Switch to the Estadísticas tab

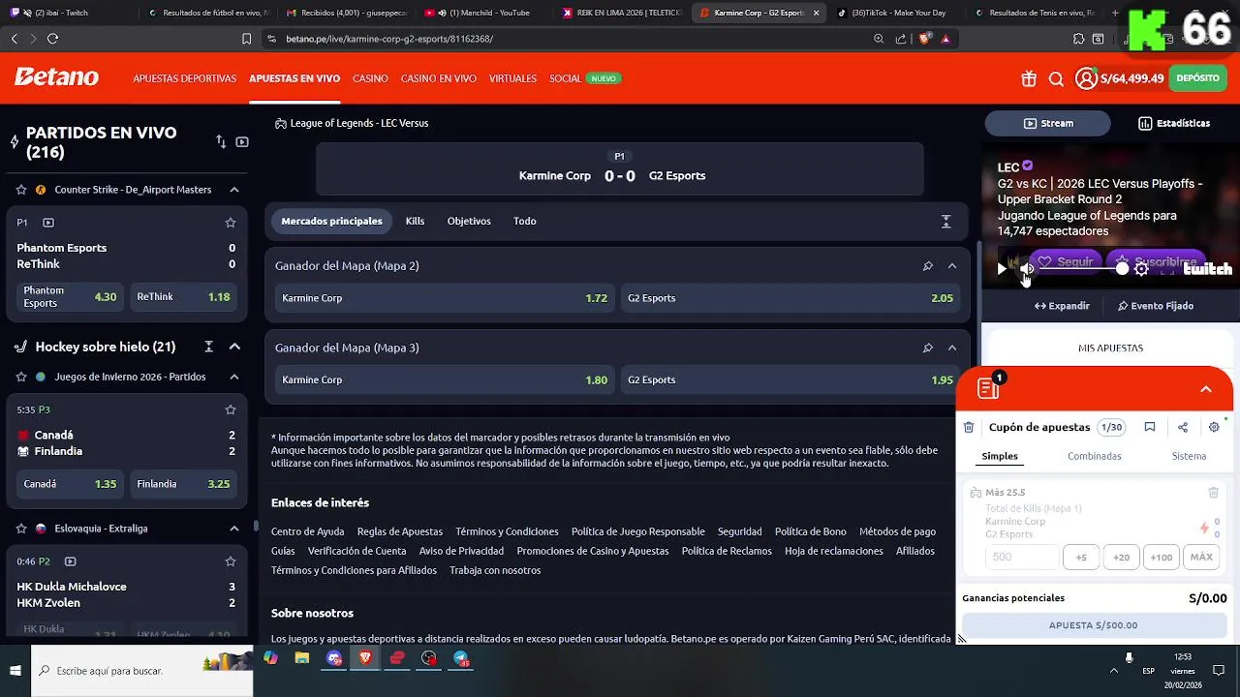[1174, 123]
